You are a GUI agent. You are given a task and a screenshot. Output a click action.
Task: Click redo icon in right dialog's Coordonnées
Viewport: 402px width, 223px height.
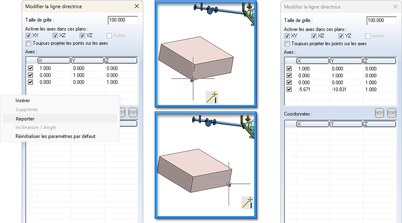click(x=392, y=113)
